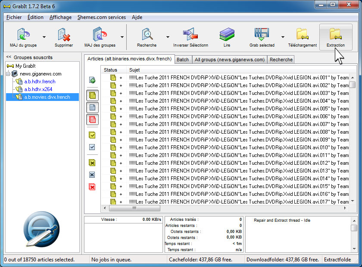Viewport: 362px width, 267px height.
Task: Click the article list scroll right arrow
Action: [345, 208]
